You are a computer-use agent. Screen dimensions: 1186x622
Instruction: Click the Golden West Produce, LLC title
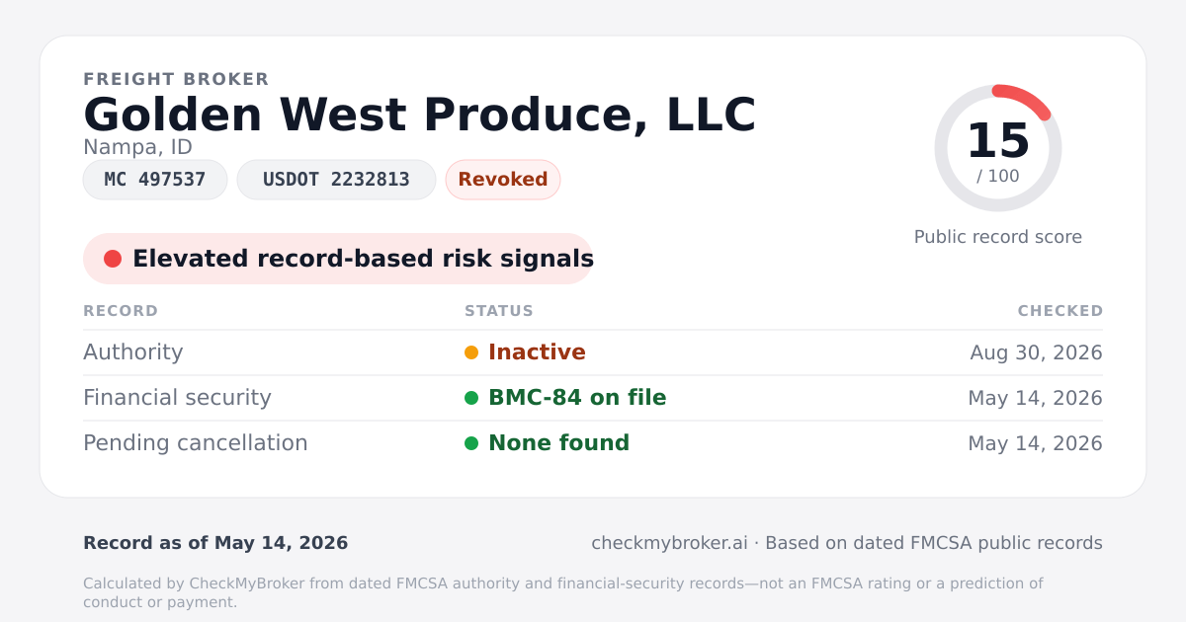[419, 115]
